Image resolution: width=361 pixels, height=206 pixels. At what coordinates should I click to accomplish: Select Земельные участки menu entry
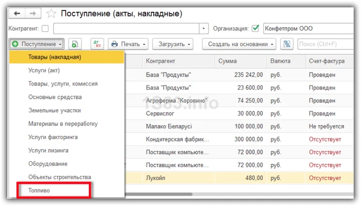pyautogui.click(x=67, y=111)
